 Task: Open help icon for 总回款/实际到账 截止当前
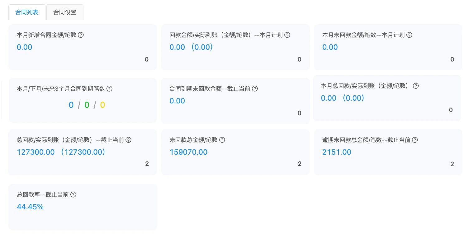(x=128, y=140)
